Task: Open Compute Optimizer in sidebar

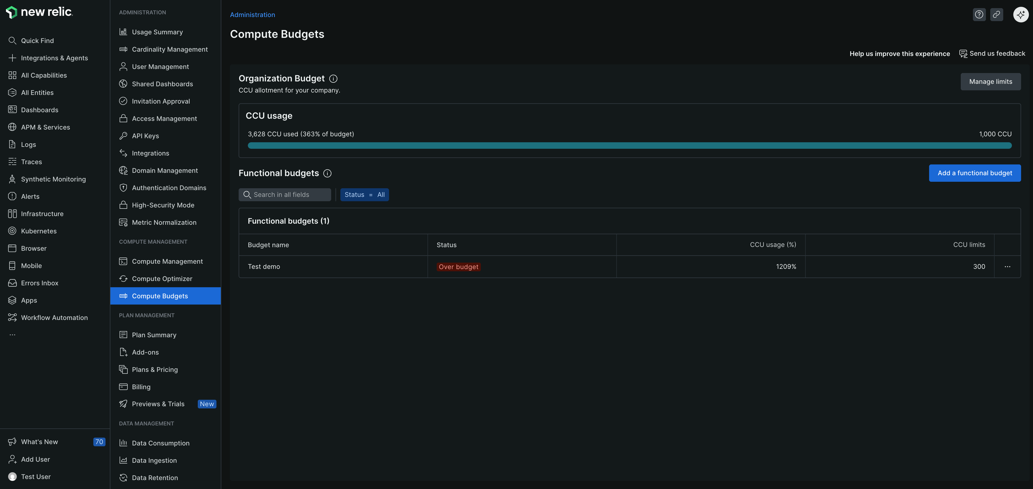Action: 162,279
